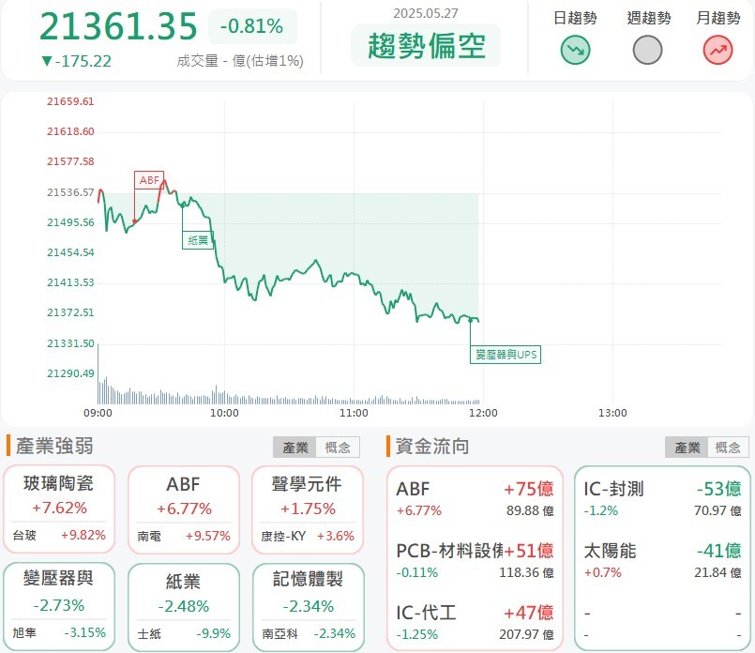This screenshot has height=653, width=755.
Task: Click the 紙業 marker label on chart
Action: [197, 240]
